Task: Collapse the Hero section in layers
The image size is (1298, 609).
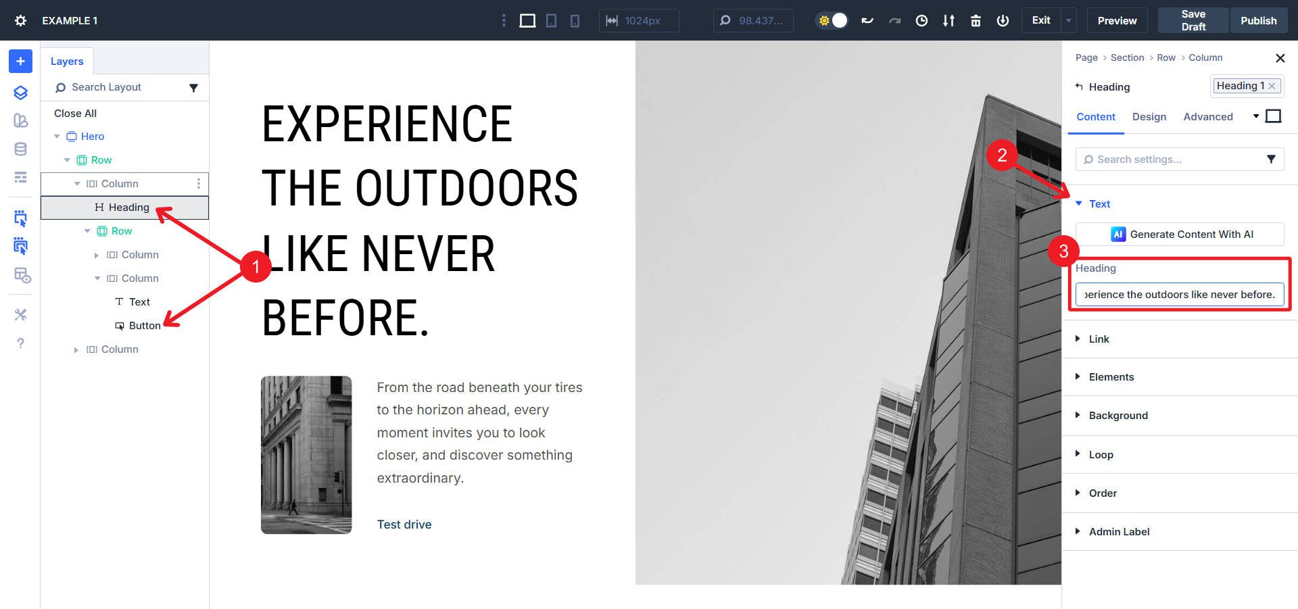Action: coord(57,137)
